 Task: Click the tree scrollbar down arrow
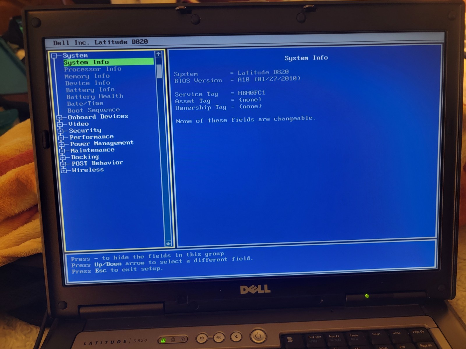[168, 244]
